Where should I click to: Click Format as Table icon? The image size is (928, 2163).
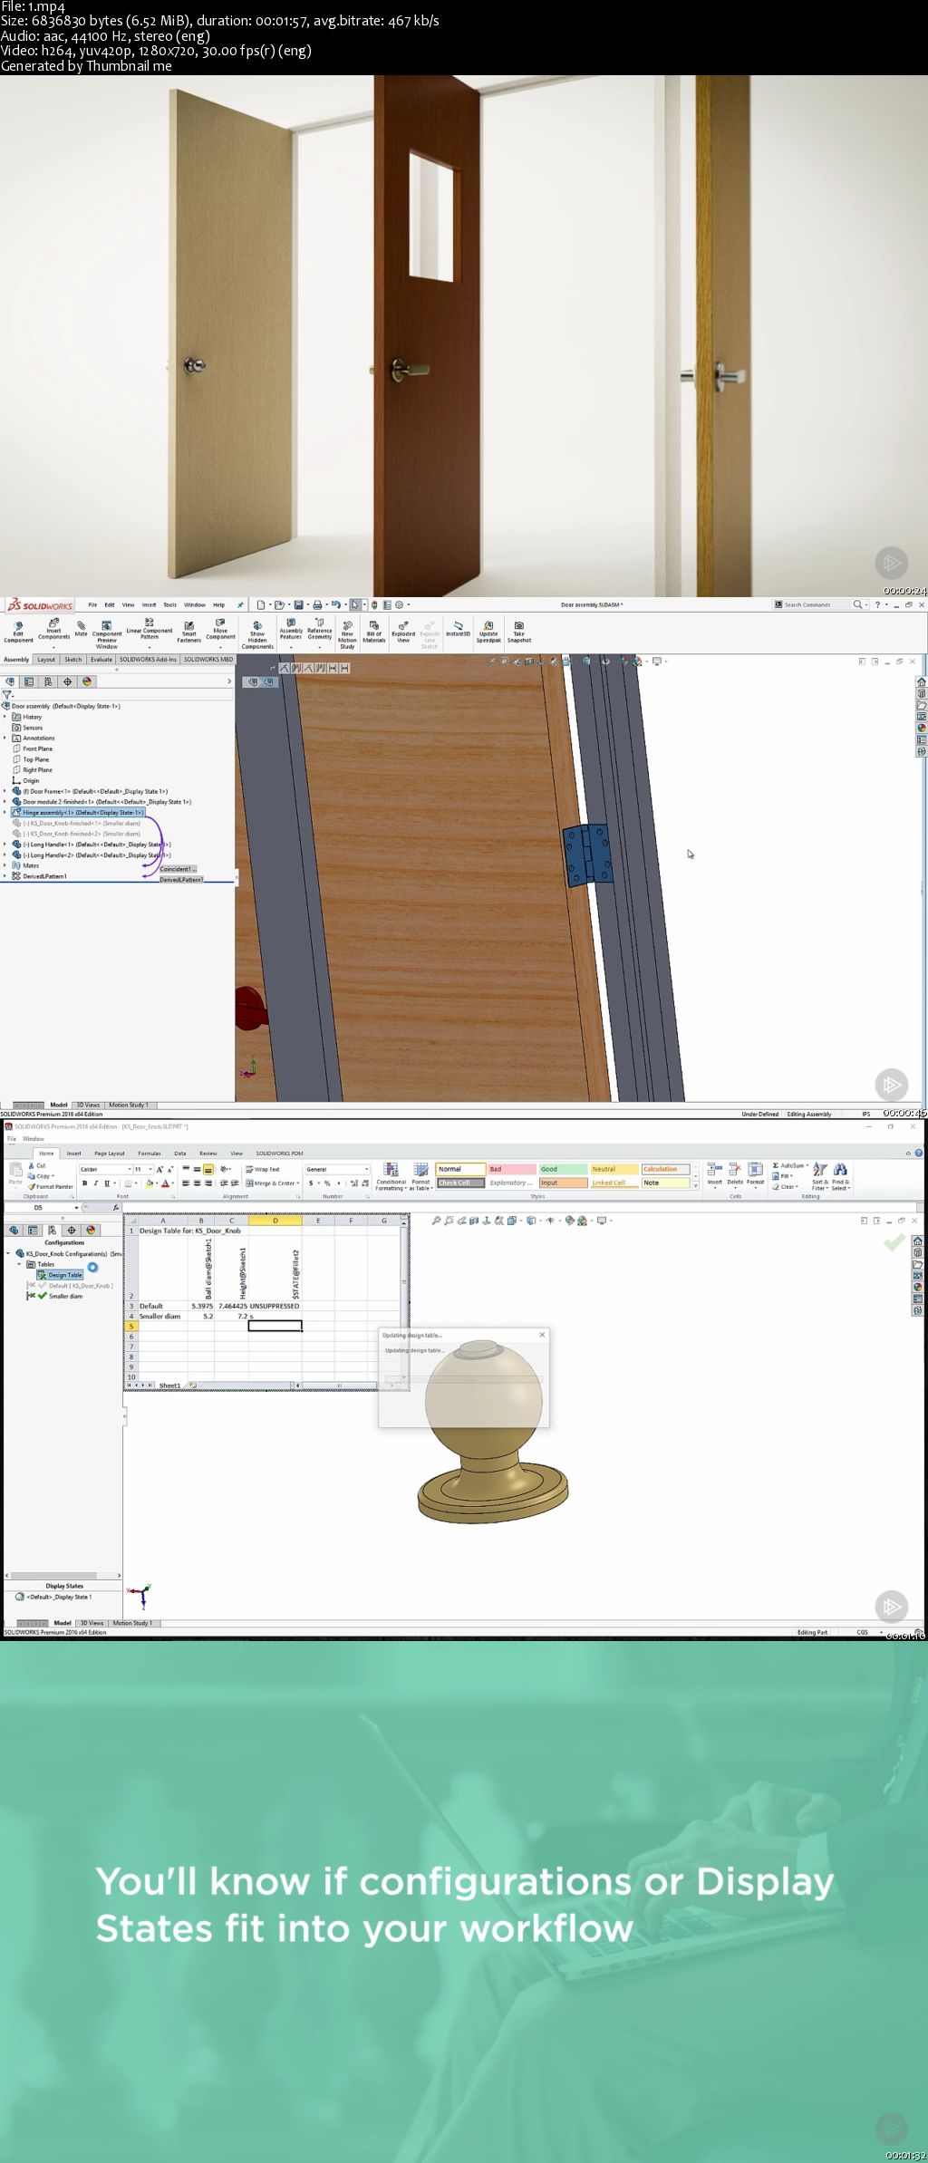tap(421, 1177)
